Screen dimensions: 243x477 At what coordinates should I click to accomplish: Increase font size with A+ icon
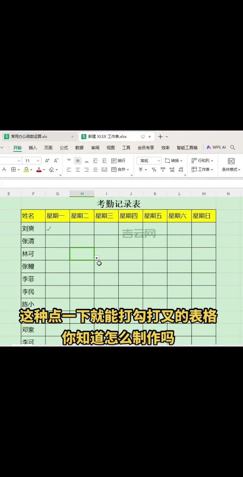point(47,160)
